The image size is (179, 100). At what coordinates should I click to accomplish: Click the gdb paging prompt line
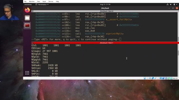(76, 39)
